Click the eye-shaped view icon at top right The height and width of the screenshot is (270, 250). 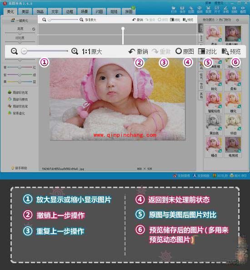click(243, 10)
